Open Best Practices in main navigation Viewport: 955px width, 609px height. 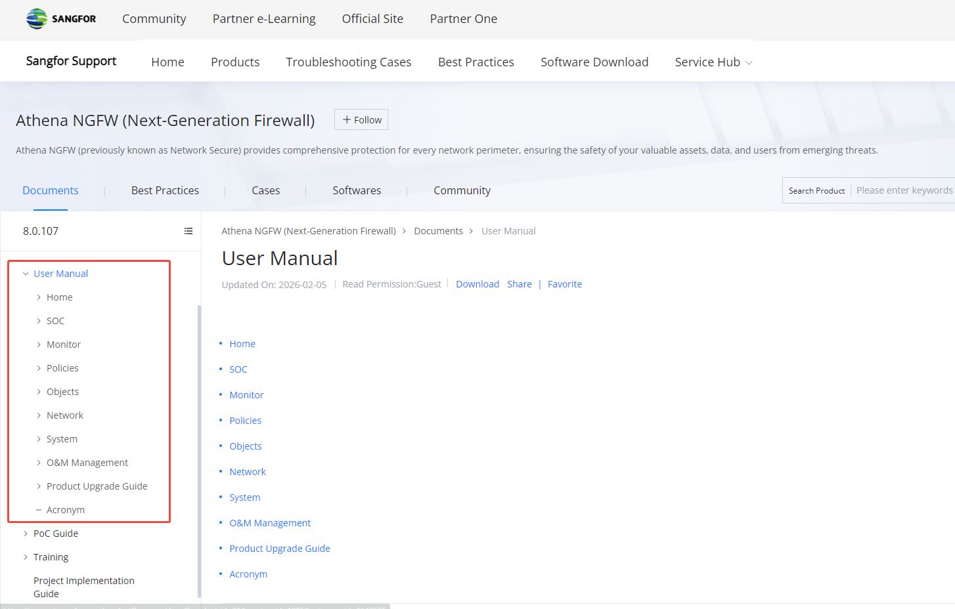pos(476,62)
